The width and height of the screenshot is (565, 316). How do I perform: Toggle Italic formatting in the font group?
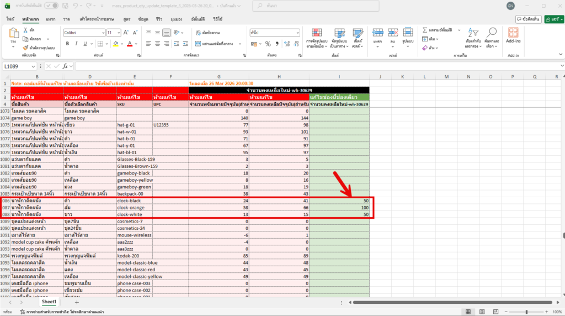click(x=77, y=44)
